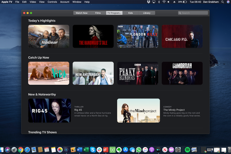Open the Apple TV application menu
Image resolution: width=231 pixels, height=154 pixels.
pos(7,2)
